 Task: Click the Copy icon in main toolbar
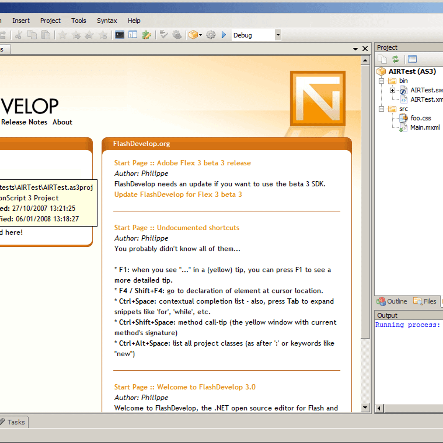click(x=32, y=35)
